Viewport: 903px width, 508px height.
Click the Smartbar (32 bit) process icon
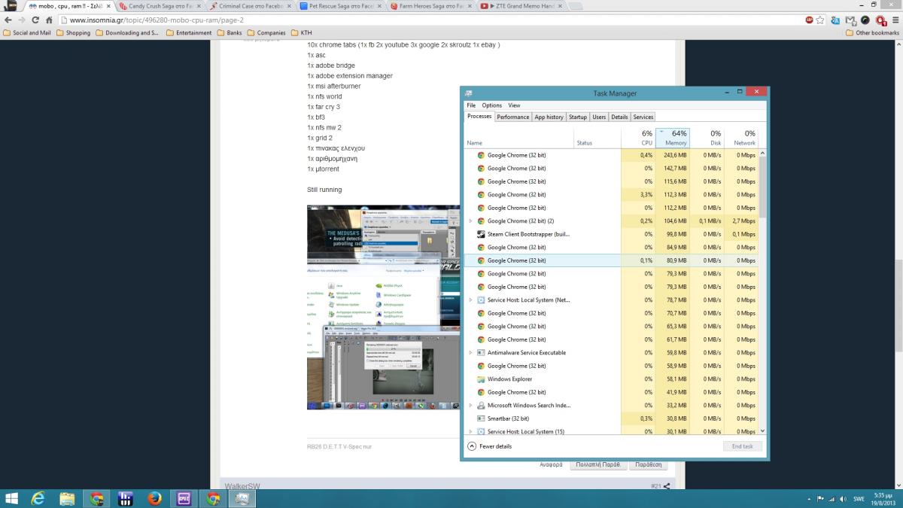(x=481, y=418)
